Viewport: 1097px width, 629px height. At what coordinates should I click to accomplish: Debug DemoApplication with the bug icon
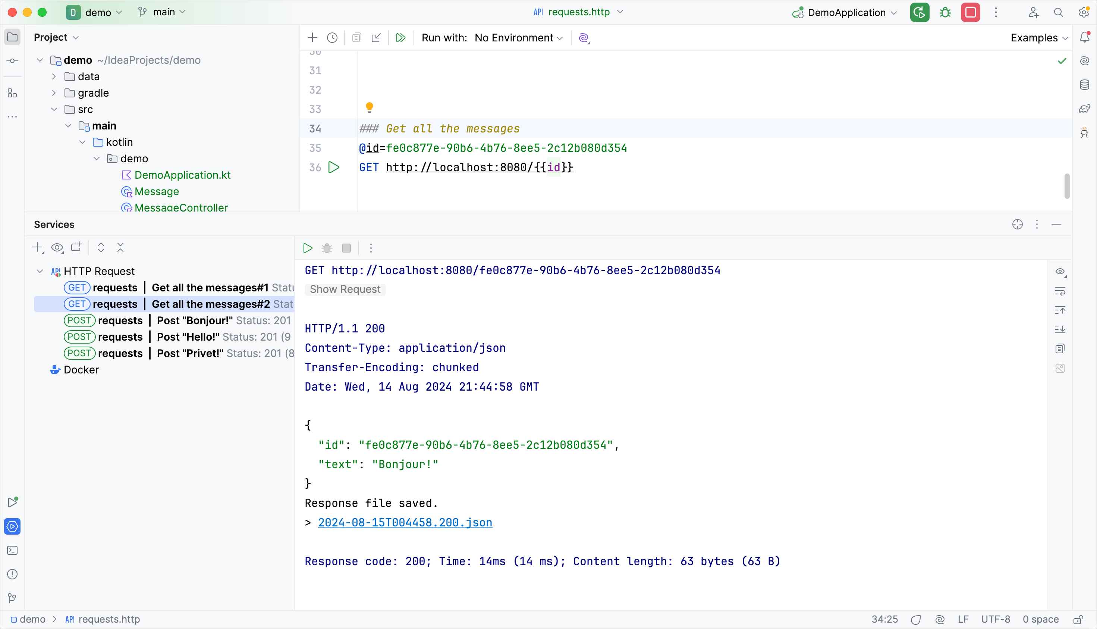click(945, 13)
